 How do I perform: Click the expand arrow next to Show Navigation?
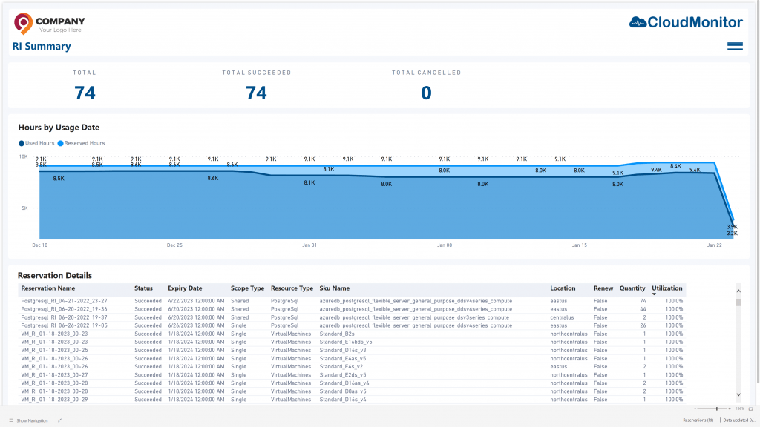coord(60,420)
